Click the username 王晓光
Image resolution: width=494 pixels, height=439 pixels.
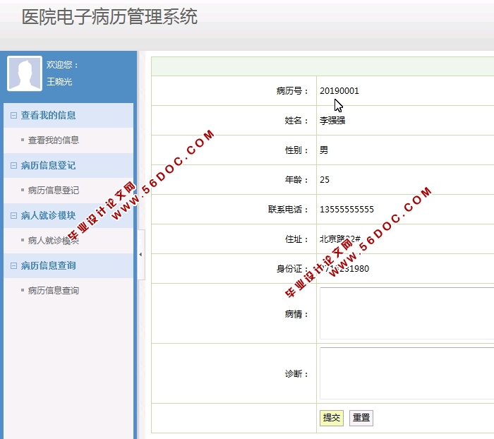(x=59, y=82)
